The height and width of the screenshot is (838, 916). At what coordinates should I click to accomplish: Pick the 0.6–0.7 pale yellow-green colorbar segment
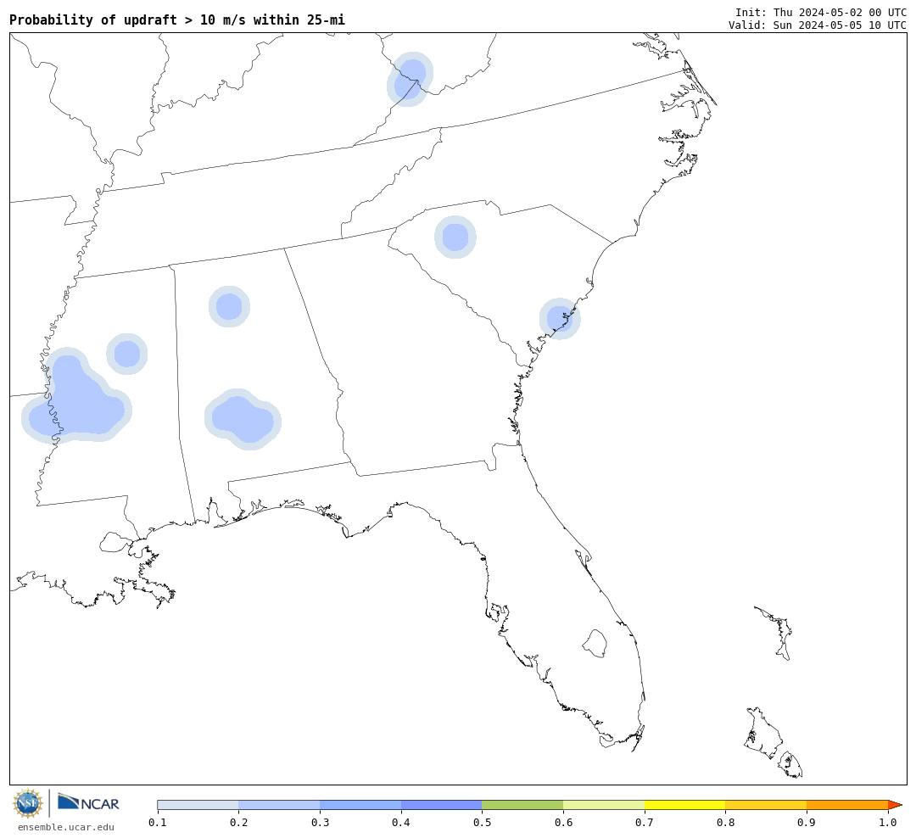tap(604, 805)
